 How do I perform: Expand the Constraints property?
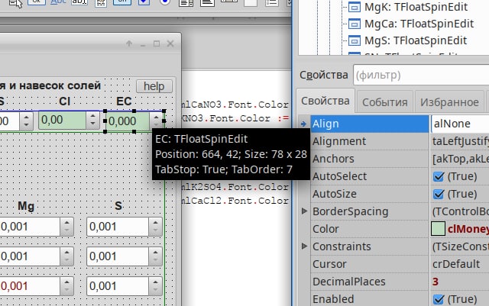tap(304, 246)
